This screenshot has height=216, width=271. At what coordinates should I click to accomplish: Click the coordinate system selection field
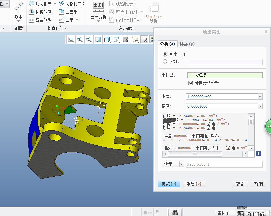click(x=225, y=75)
